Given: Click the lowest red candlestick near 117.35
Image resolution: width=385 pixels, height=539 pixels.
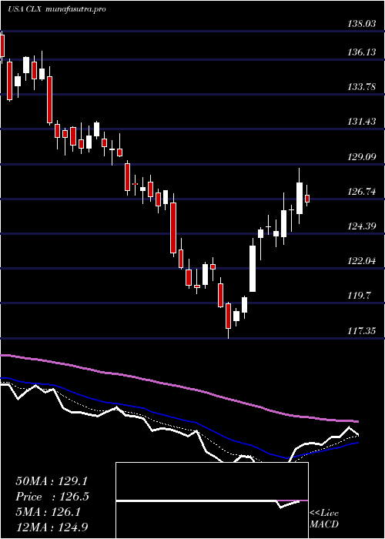Looking at the screenshot, I should pyautogui.click(x=228, y=316).
